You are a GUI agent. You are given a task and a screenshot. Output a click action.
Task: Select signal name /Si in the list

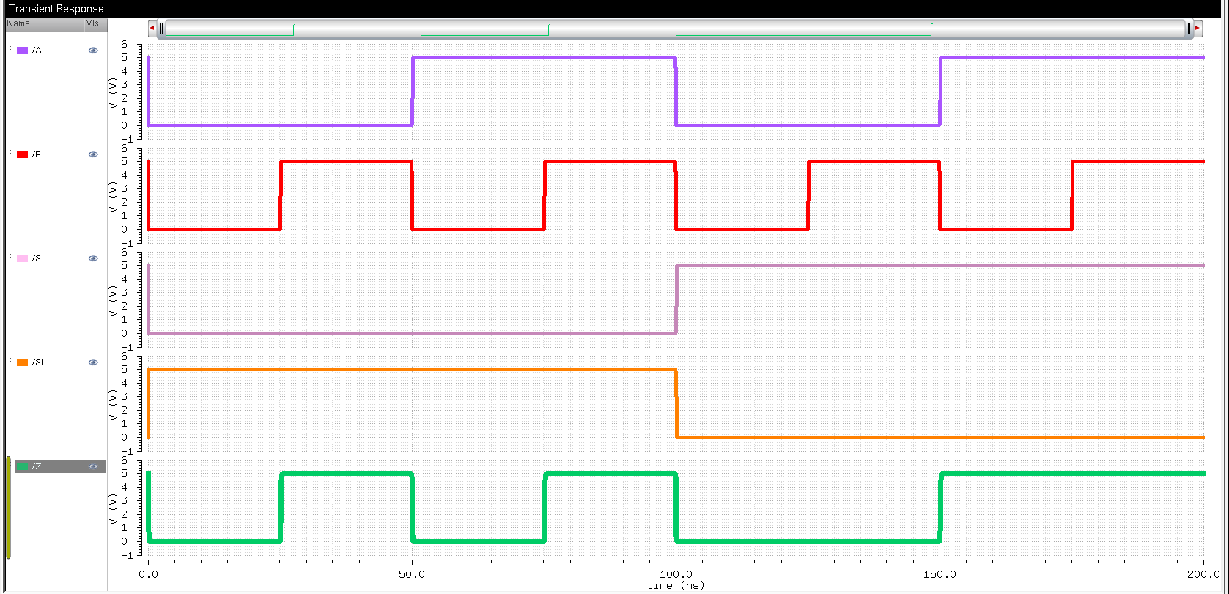38,363
